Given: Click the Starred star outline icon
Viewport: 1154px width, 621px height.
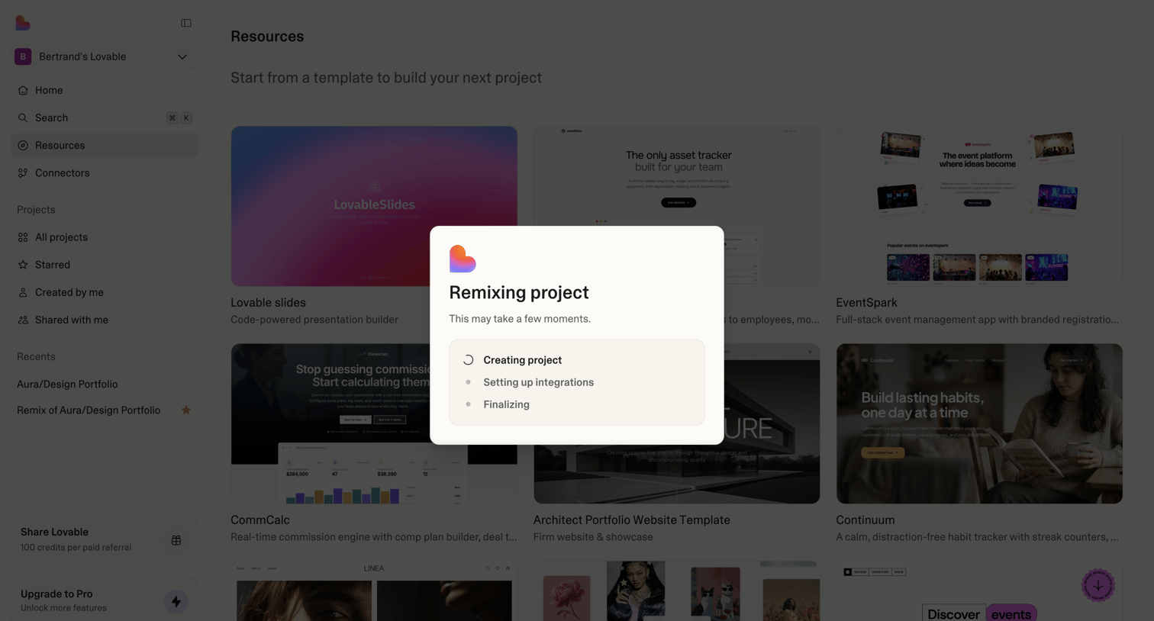Looking at the screenshot, I should tap(23, 265).
